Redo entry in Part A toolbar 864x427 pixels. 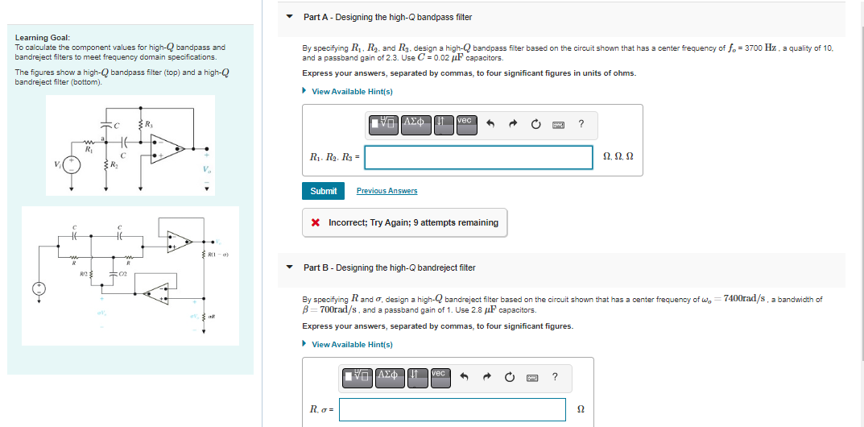click(513, 125)
